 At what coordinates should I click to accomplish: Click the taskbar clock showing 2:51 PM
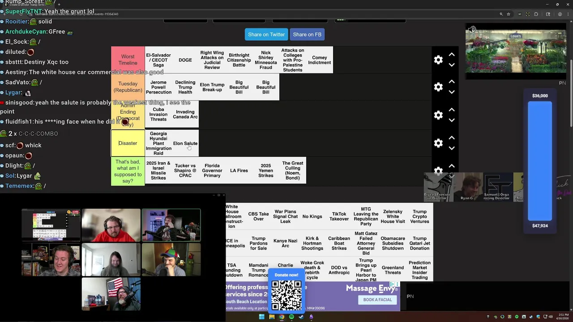563,317
